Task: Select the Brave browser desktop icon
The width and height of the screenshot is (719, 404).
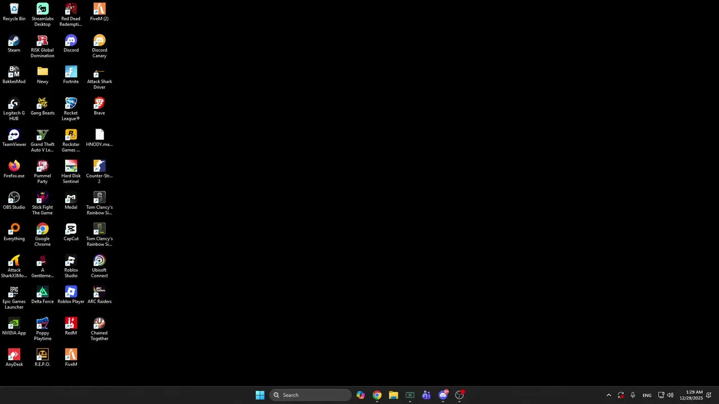Action: coord(99,107)
